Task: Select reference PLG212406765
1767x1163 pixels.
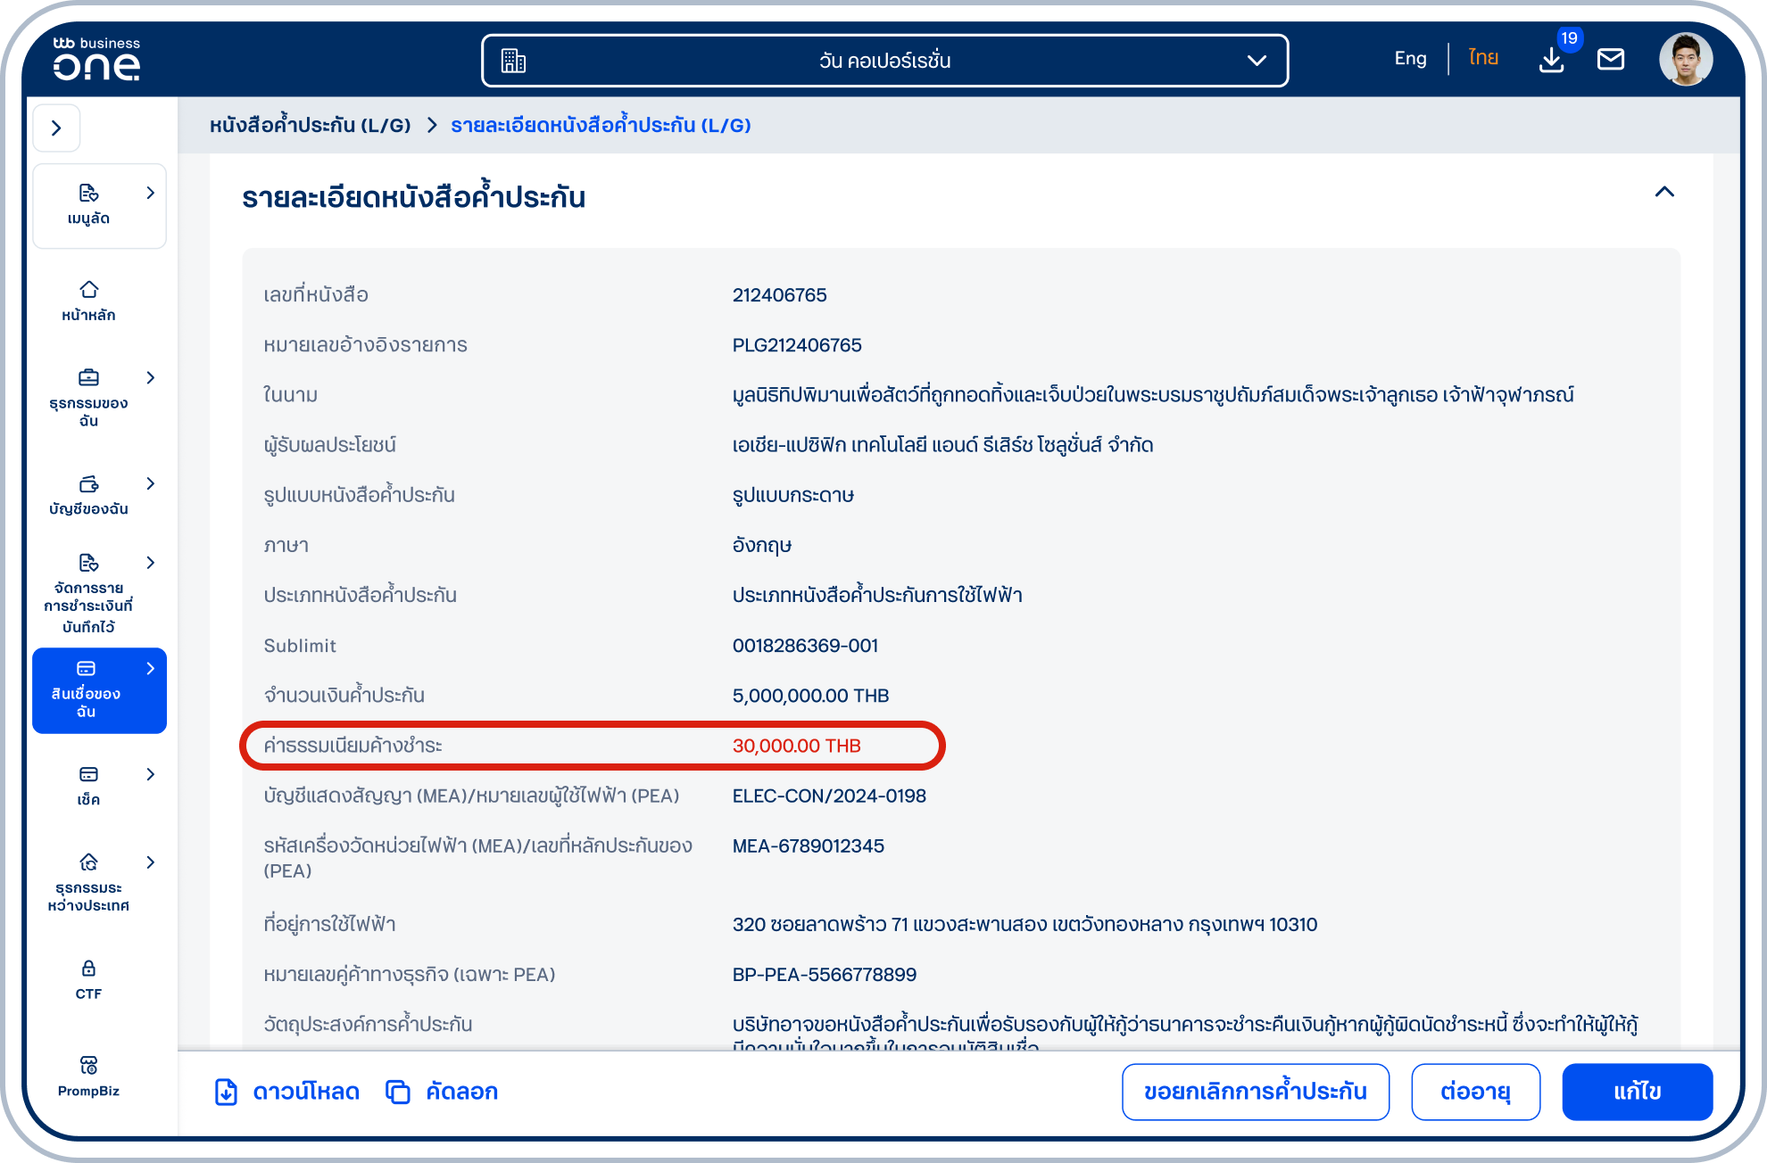Action: point(797,345)
